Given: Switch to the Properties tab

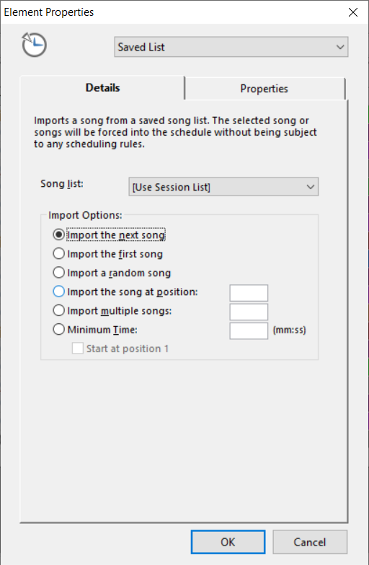Looking at the screenshot, I should point(264,89).
